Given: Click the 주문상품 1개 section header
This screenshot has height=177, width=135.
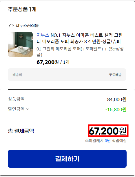Looking at the screenshot, I should 22,9.
